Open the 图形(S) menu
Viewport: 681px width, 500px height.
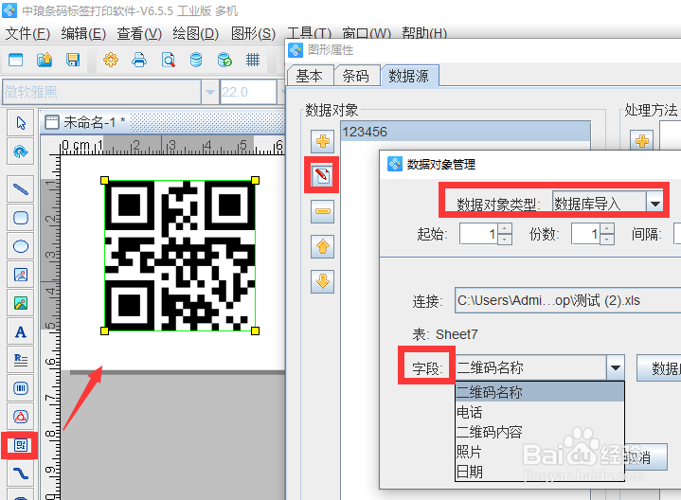(253, 33)
